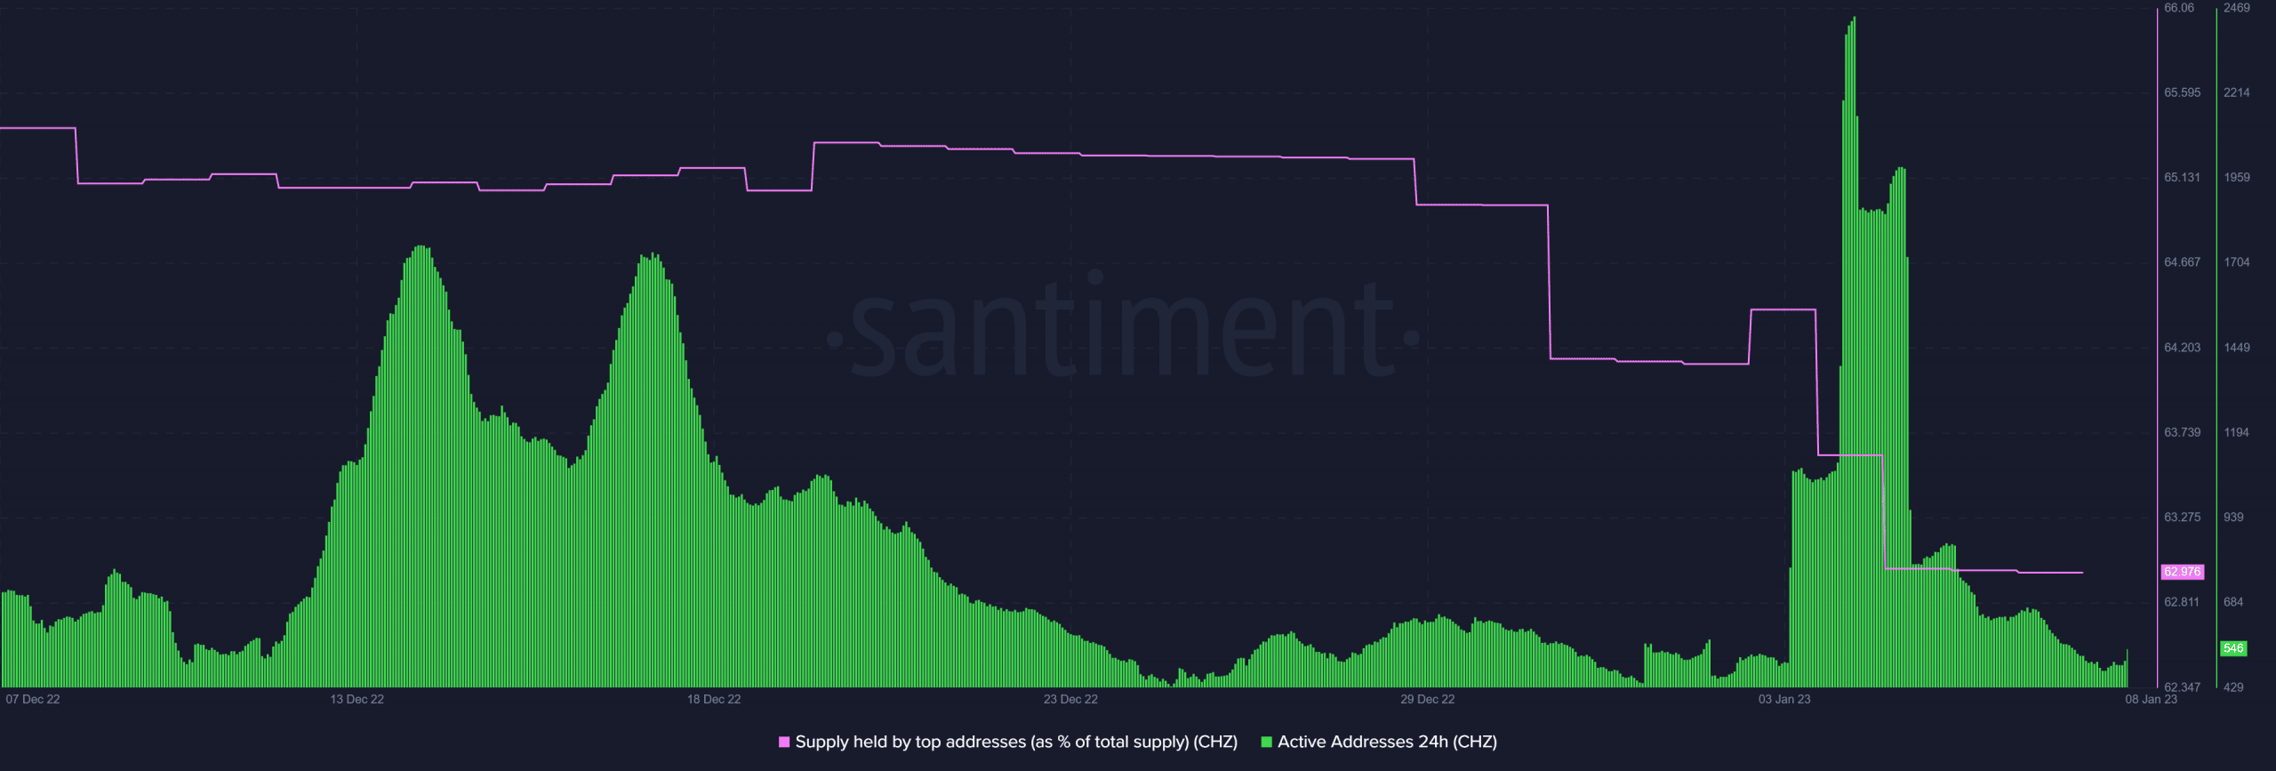Viewport: 2276px width, 771px height.
Task: Click the 29 Dec 22 date label
Action: pos(1427,699)
